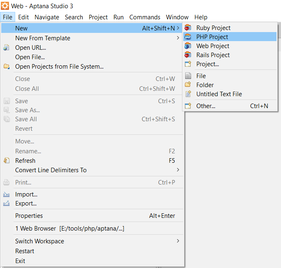This screenshot has height=268, width=281.
Task: Click the PHP Project icon
Action: click(x=188, y=37)
